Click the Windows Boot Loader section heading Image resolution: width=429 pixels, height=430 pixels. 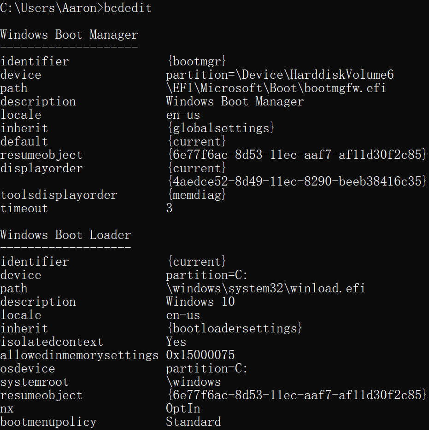click(x=65, y=235)
